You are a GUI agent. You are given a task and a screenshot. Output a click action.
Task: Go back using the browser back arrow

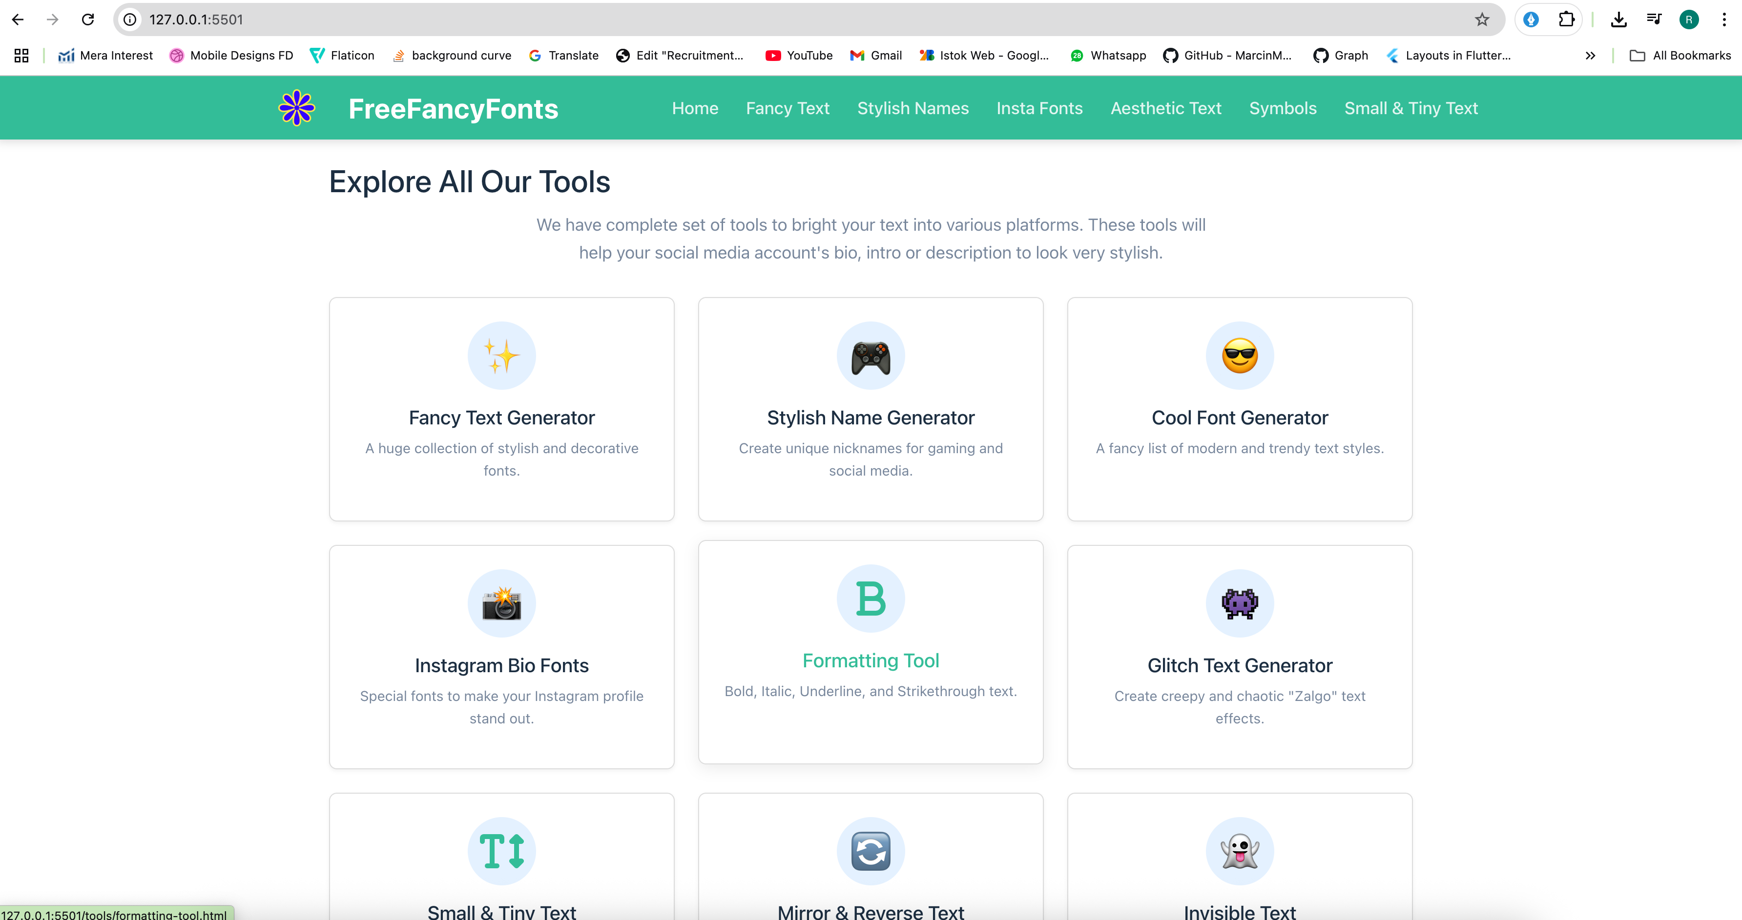[x=18, y=20]
